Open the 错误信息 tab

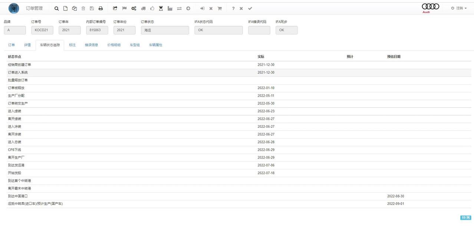[91, 45]
